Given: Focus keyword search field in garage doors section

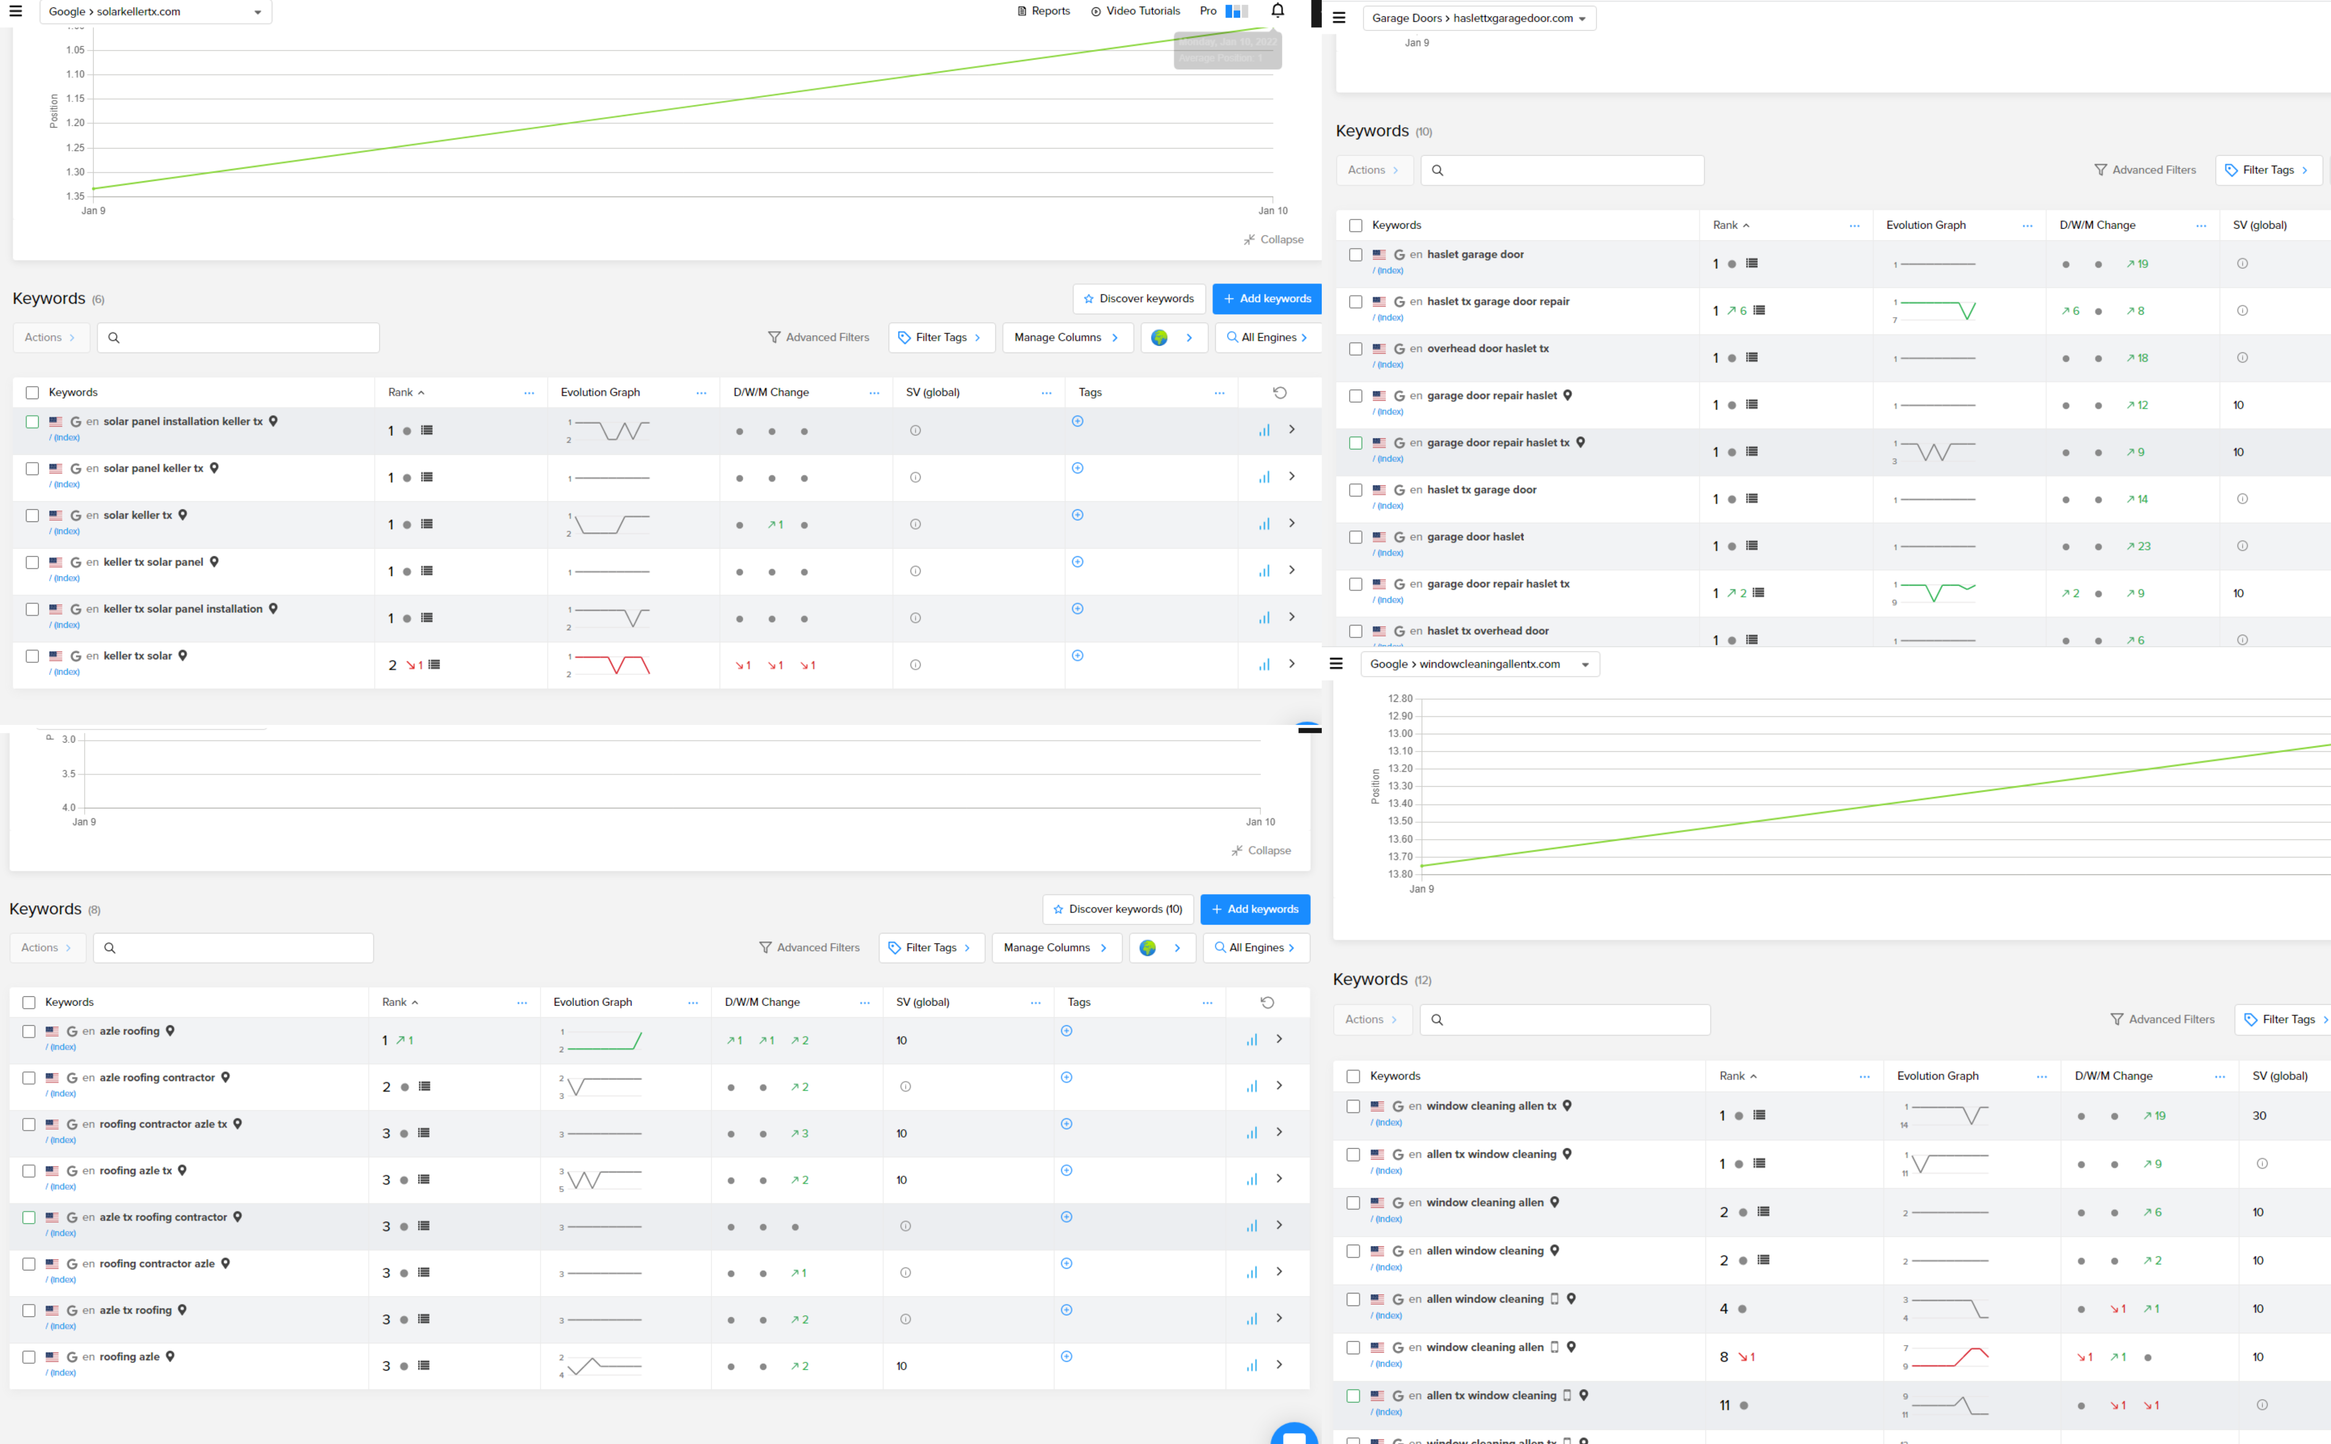Looking at the screenshot, I should [1562, 170].
